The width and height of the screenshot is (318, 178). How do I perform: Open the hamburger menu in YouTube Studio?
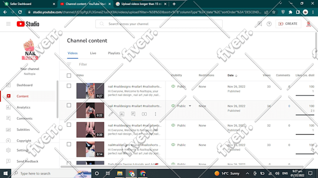8,24
